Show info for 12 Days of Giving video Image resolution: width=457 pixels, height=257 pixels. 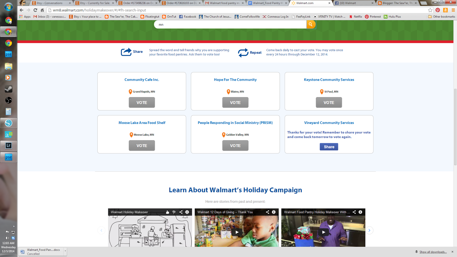[x=274, y=212]
